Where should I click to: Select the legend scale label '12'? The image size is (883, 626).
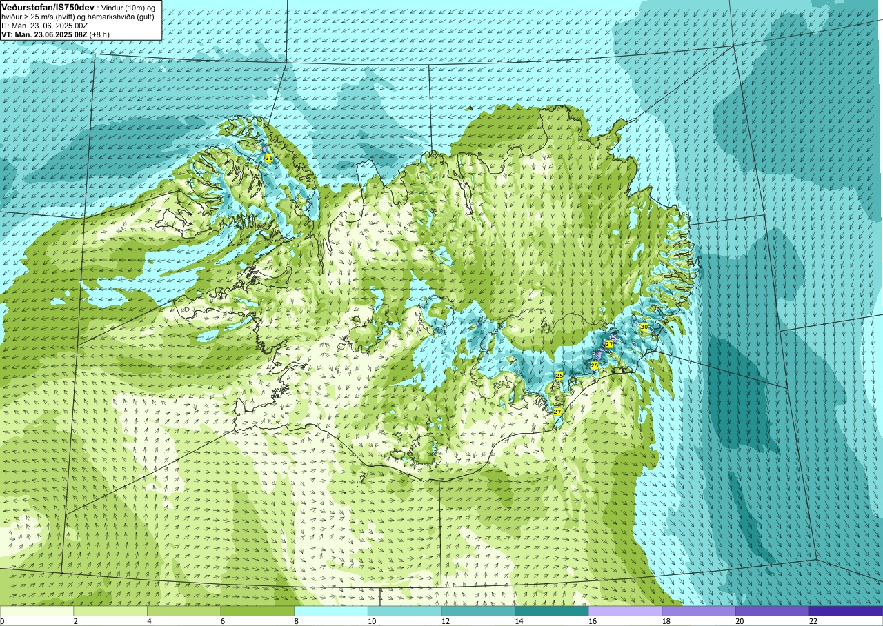tap(445, 621)
